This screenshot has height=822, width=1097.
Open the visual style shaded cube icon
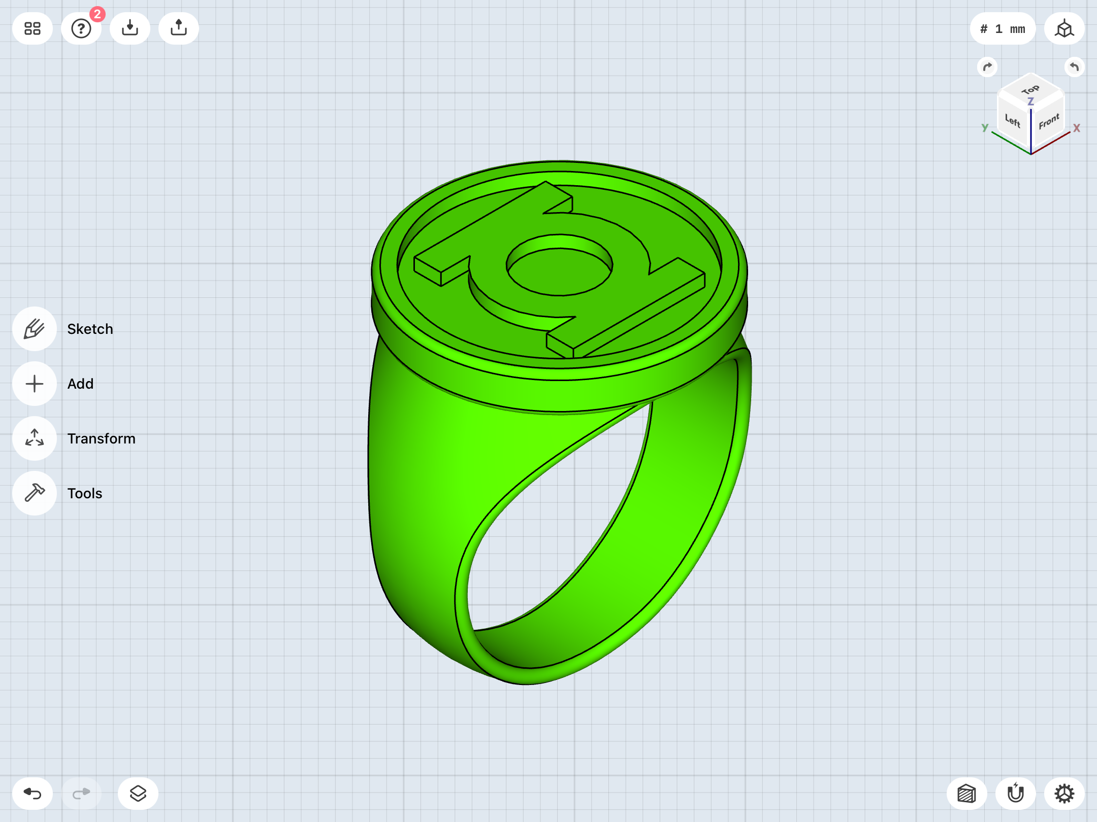pyautogui.click(x=967, y=794)
